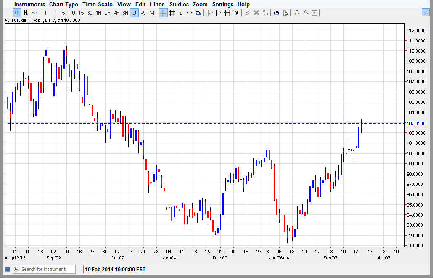Screen dimensions: 433x278
Task: Open the Chart Type menu
Action: click(x=63, y=4)
